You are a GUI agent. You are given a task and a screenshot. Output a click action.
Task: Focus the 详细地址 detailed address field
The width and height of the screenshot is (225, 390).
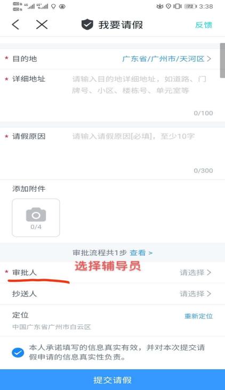click(x=142, y=96)
